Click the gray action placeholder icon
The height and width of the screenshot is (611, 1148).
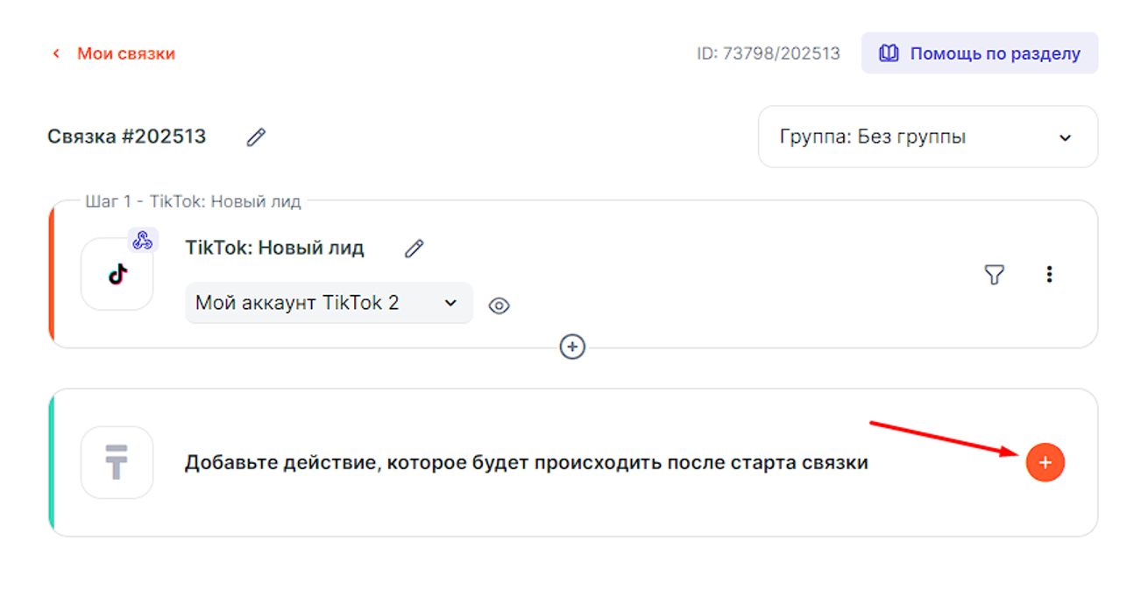(x=117, y=462)
